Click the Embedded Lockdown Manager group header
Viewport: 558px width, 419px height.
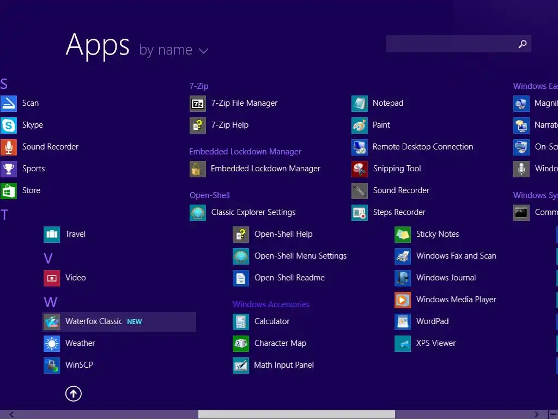pyautogui.click(x=245, y=152)
